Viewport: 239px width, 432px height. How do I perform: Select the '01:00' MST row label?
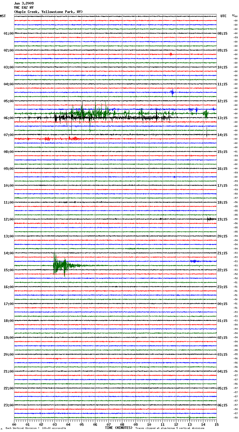tap(9, 34)
